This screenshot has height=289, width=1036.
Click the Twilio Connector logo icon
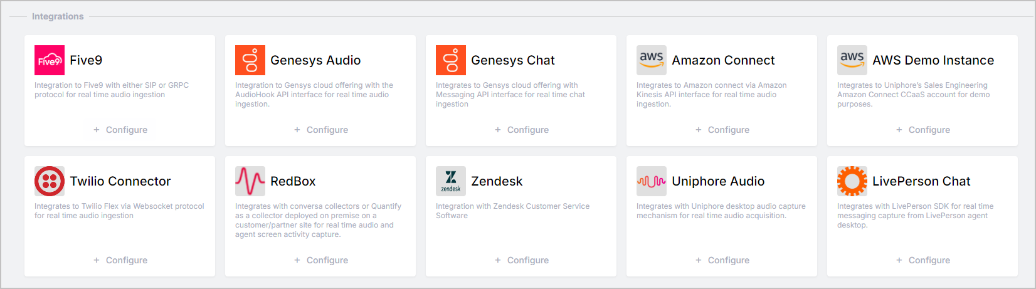(x=50, y=181)
